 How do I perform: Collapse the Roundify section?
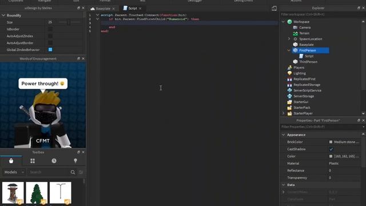point(3,15)
